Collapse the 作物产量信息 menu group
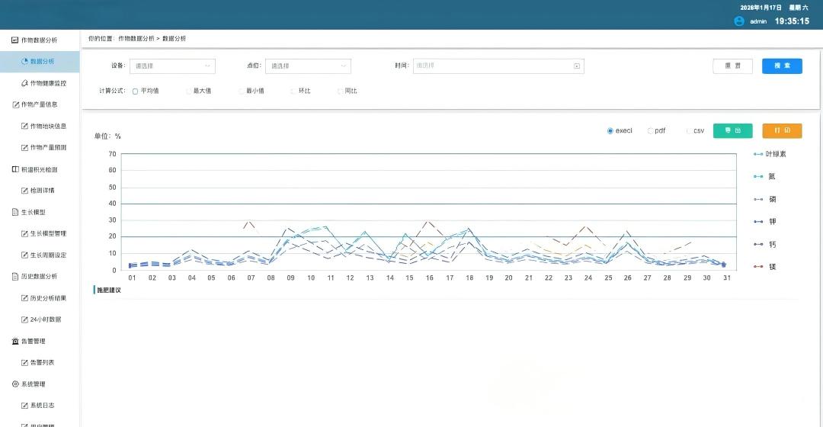Viewport: 823px width, 427px height. pos(39,104)
